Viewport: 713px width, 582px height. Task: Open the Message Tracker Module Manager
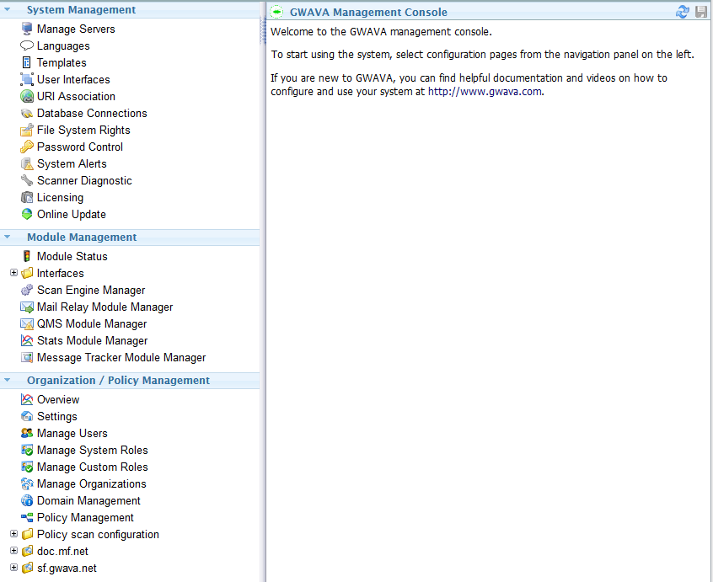click(121, 357)
